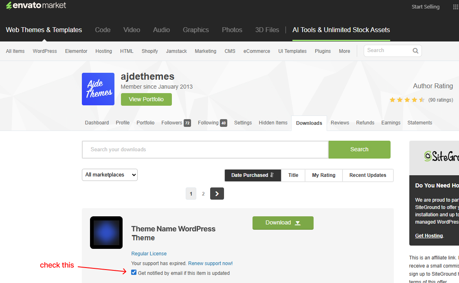
Task: Open the All marketplaces dropdown
Action: [110, 175]
